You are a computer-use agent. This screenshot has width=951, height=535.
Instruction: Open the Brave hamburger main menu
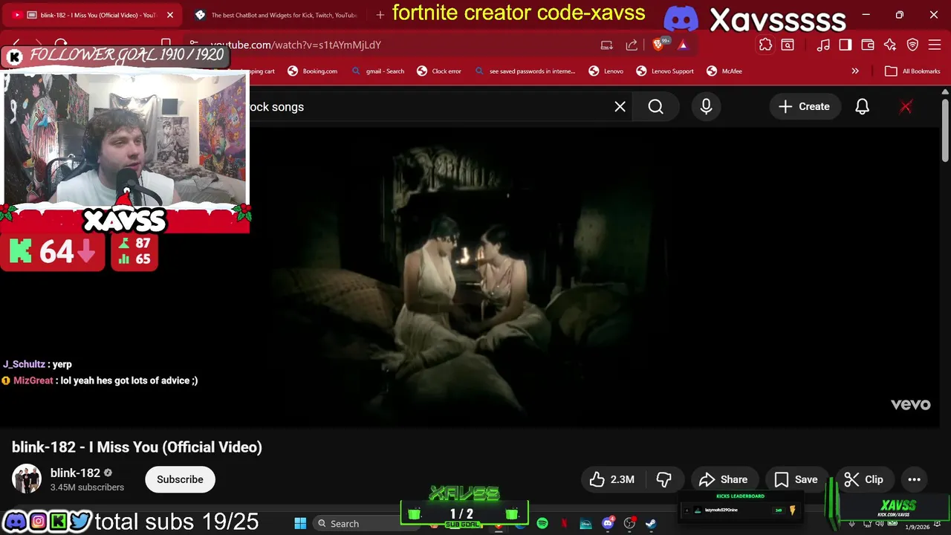pos(935,45)
